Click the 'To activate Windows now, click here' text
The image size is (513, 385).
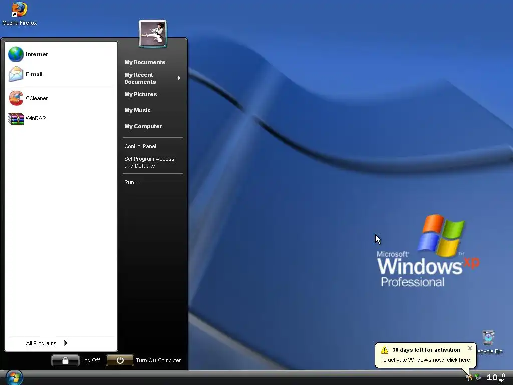[425, 360]
